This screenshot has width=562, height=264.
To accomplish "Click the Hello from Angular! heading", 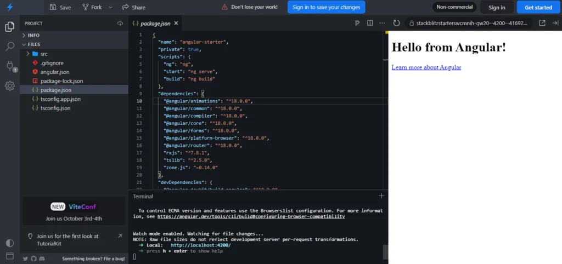I will pos(449,47).
